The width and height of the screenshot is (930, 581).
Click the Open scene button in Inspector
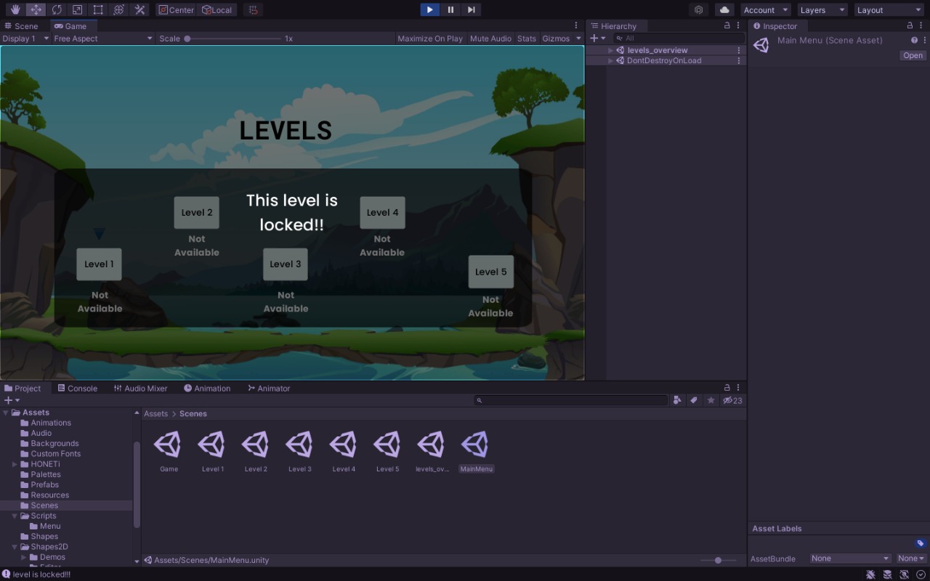913,55
